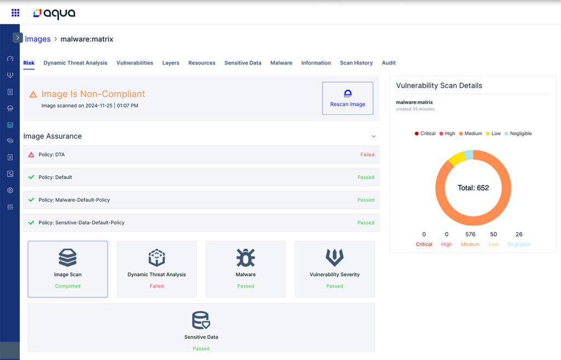561x360 pixels.
Task: Switch to the Vulnerabilities tab
Action: pos(135,63)
